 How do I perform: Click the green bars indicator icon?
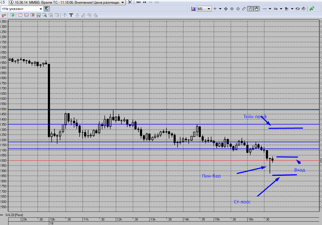click(312, 8)
